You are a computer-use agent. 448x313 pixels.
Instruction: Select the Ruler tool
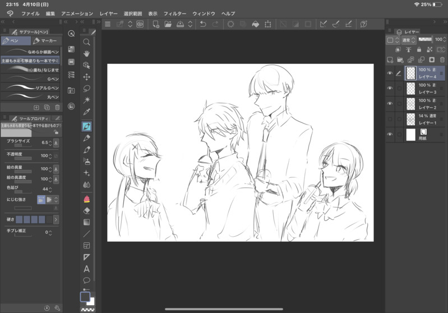click(86, 257)
